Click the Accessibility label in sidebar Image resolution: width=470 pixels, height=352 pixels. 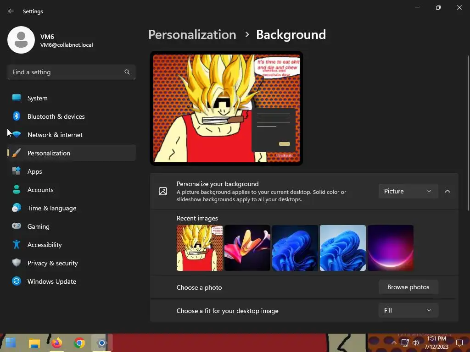(x=45, y=245)
